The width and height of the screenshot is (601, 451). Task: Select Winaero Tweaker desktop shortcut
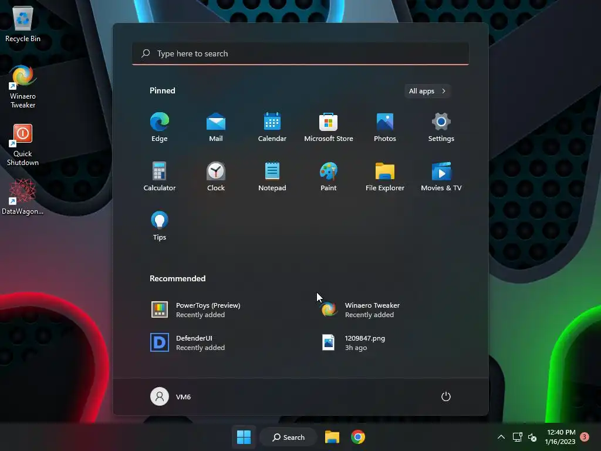(x=23, y=87)
